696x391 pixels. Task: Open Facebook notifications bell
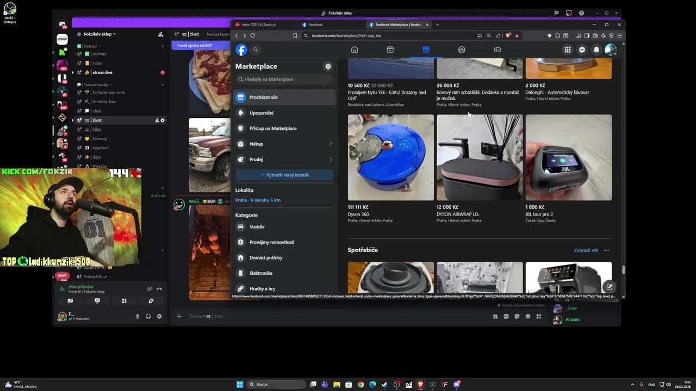pyautogui.click(x=596, y=50)
